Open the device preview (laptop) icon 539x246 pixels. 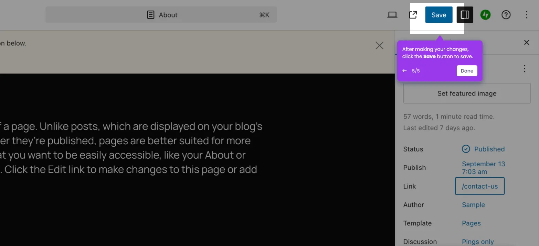point(392,15)
